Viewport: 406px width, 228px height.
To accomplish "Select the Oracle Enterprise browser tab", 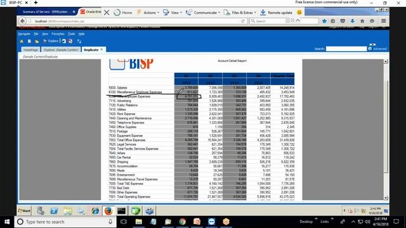I will coord(91,12).
